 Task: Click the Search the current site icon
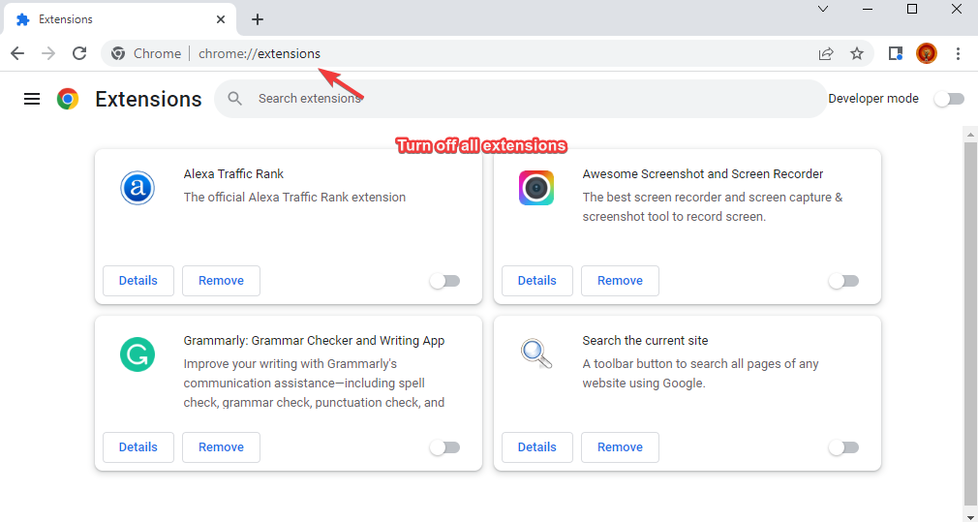point(536,353)
